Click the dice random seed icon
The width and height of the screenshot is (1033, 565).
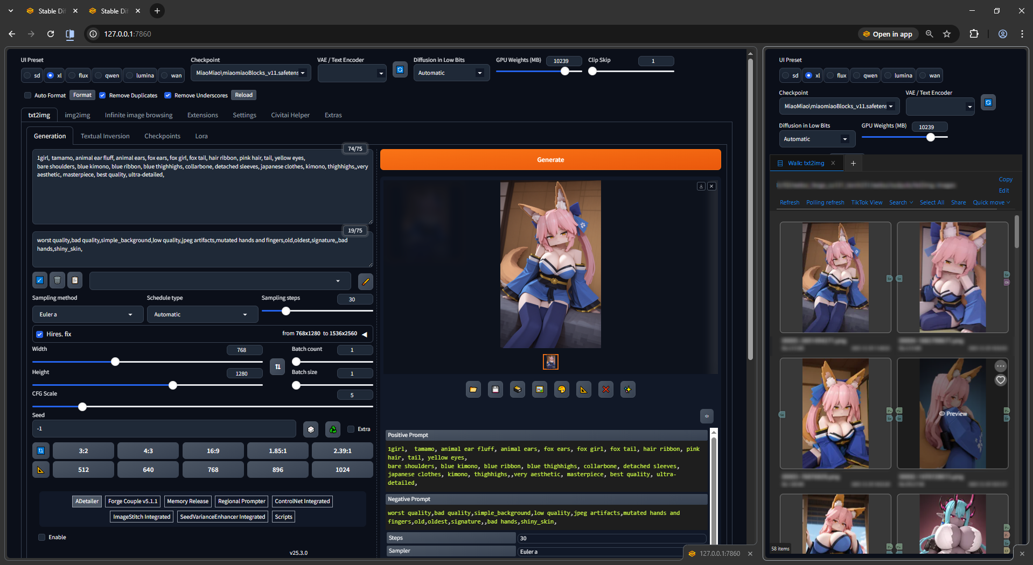(310, 429)
